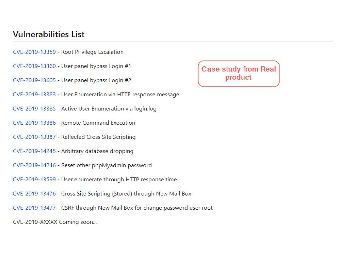Follow the CVE-2019-13599 link
The height and width of the screenshot is (255, 340).
pyautogui.click(x=34, y=180)
